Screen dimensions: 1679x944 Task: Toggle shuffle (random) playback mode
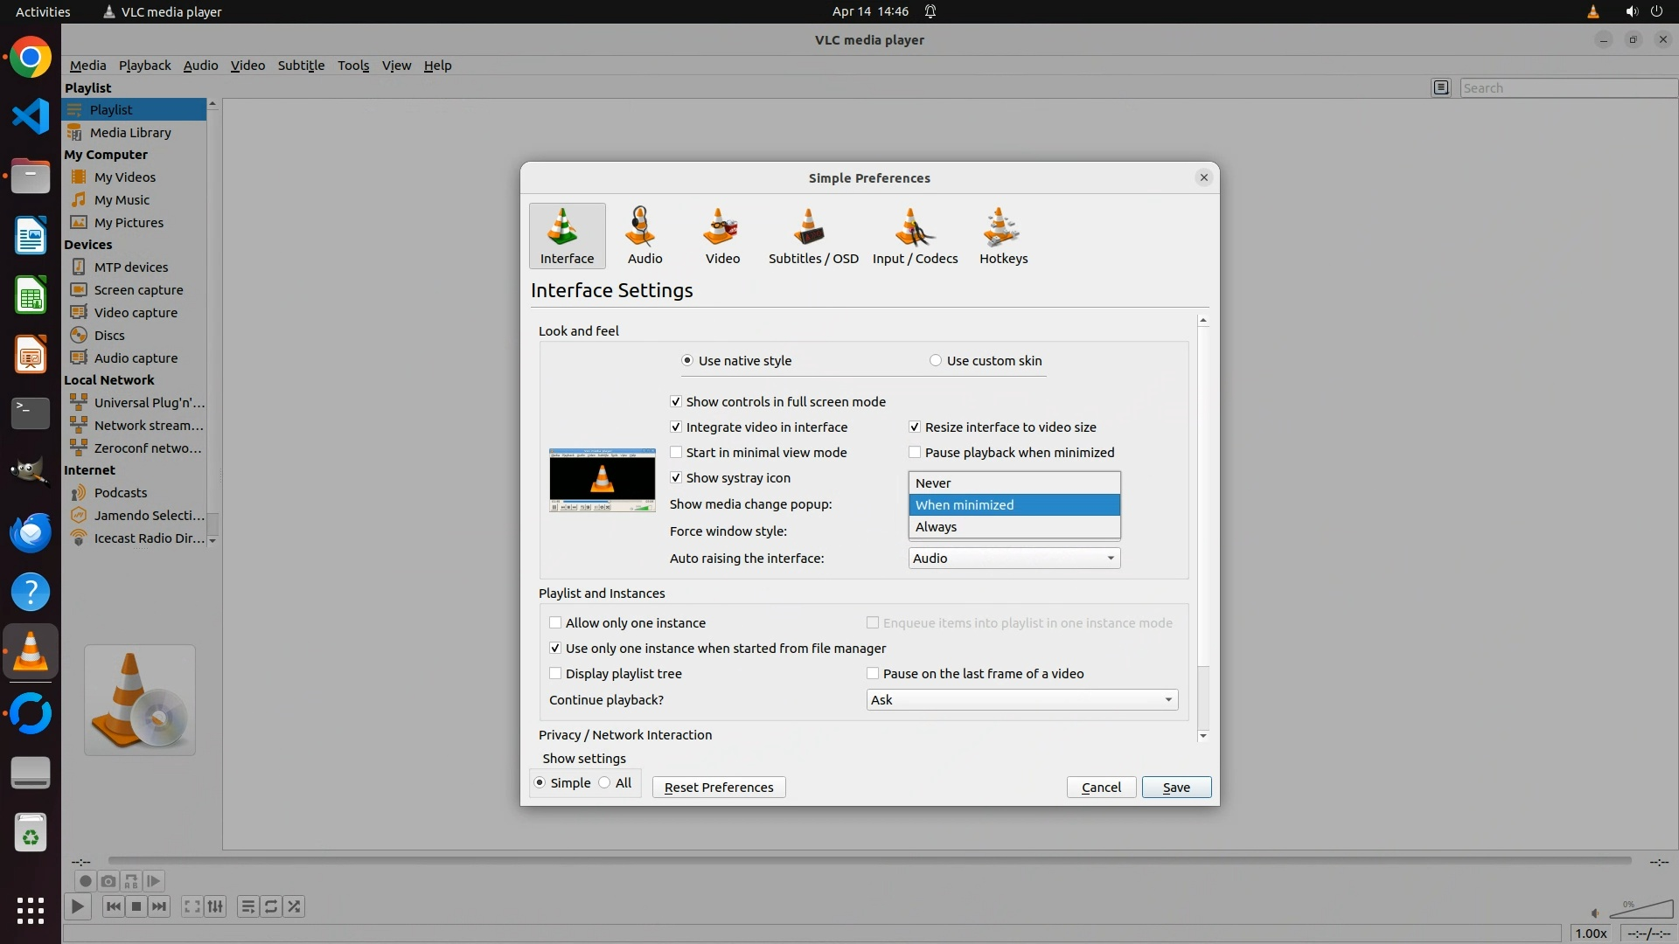click(x=295, y=906)
